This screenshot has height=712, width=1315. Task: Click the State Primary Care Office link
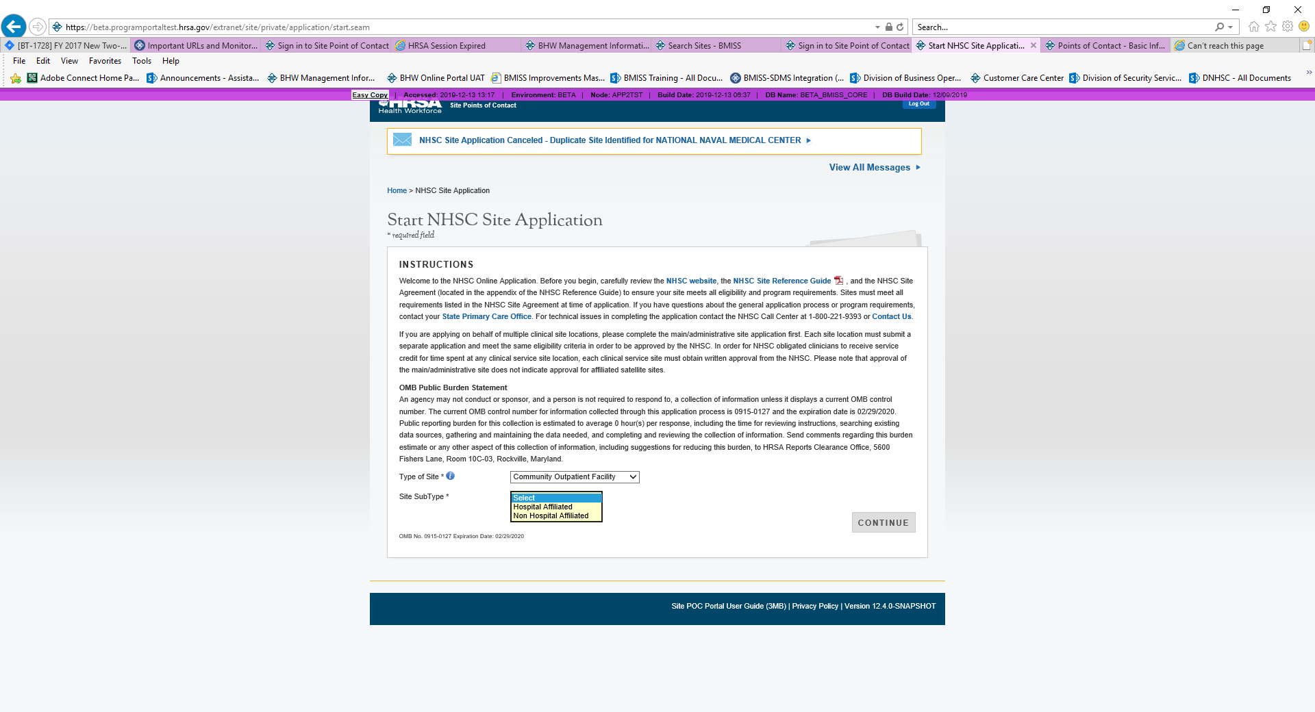[x=486, y=317]
